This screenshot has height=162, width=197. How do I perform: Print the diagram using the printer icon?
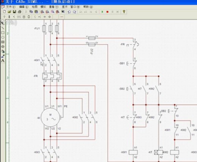(x=20, y=12)
